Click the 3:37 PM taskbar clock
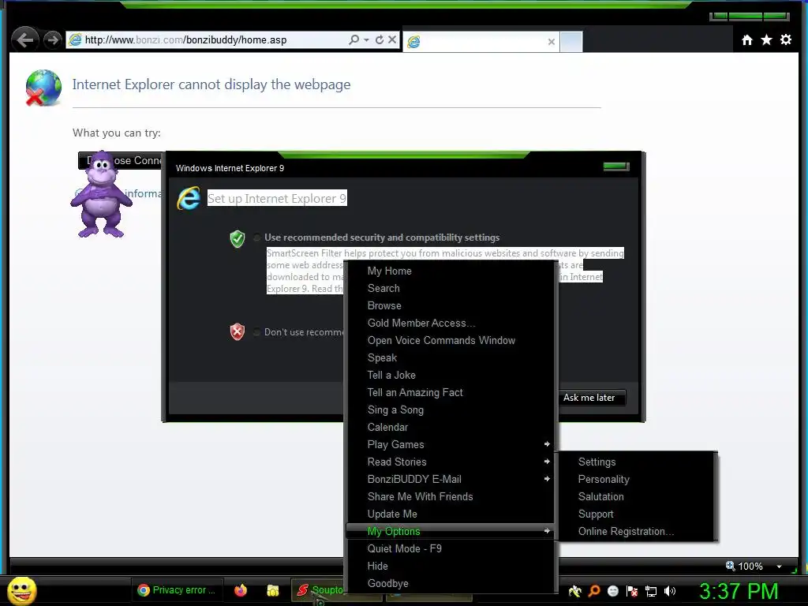The height and width of the screenshot is (606, 808). [739, 590]
